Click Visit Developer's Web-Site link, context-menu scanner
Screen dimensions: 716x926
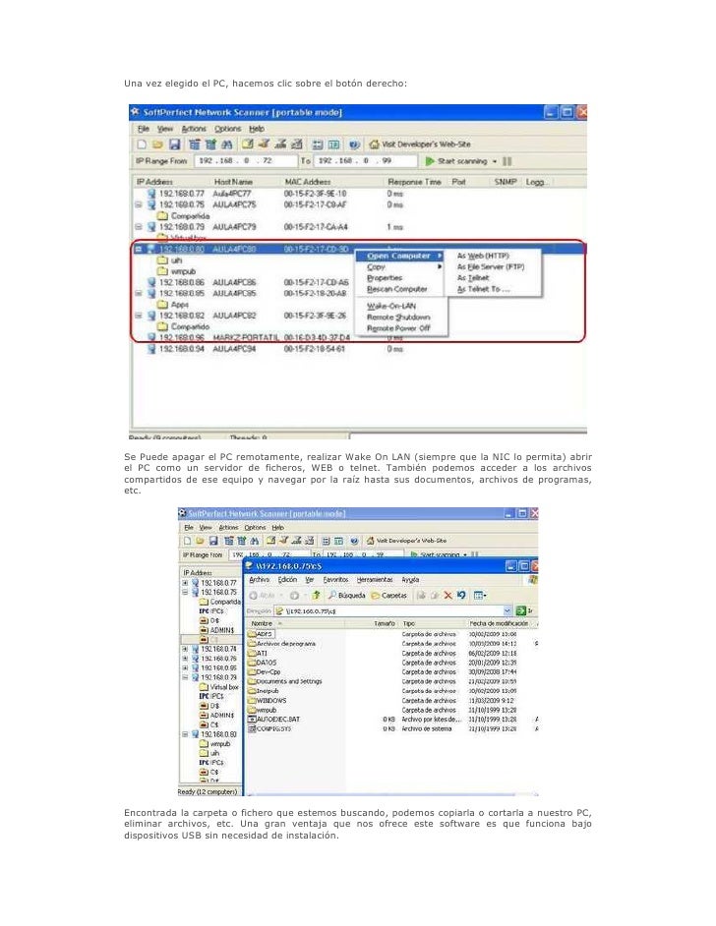pyautogui.click(x=426, y=145)
